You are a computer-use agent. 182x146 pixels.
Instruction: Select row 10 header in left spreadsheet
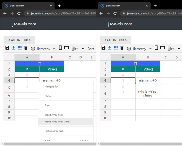click(x=9, y=118)
